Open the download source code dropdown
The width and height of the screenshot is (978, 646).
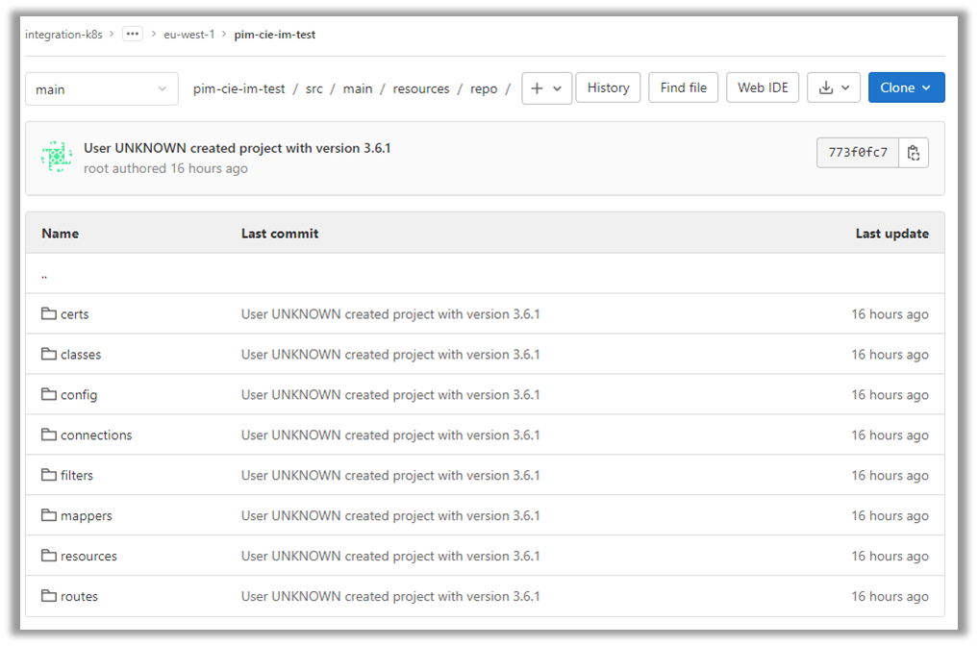click(x=833, y=87)
